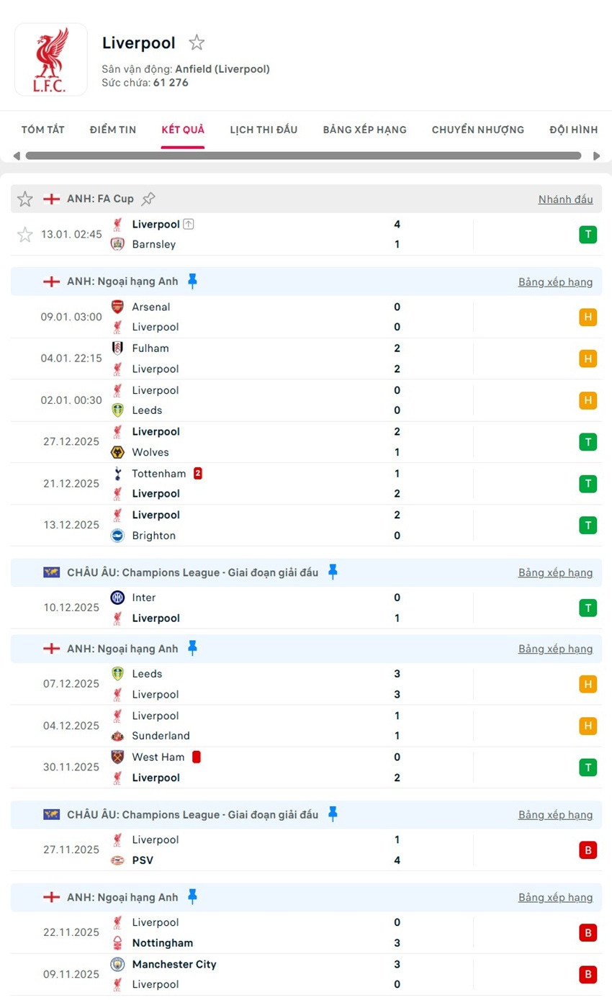The image size is (612, 1000).
Task: Click the Bảng xếp hạng link for Ngoại hạng Anh
Action: 556,282
